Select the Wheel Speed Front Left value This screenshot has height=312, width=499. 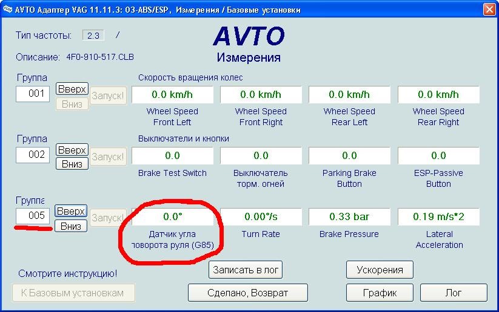pos(172,94)
